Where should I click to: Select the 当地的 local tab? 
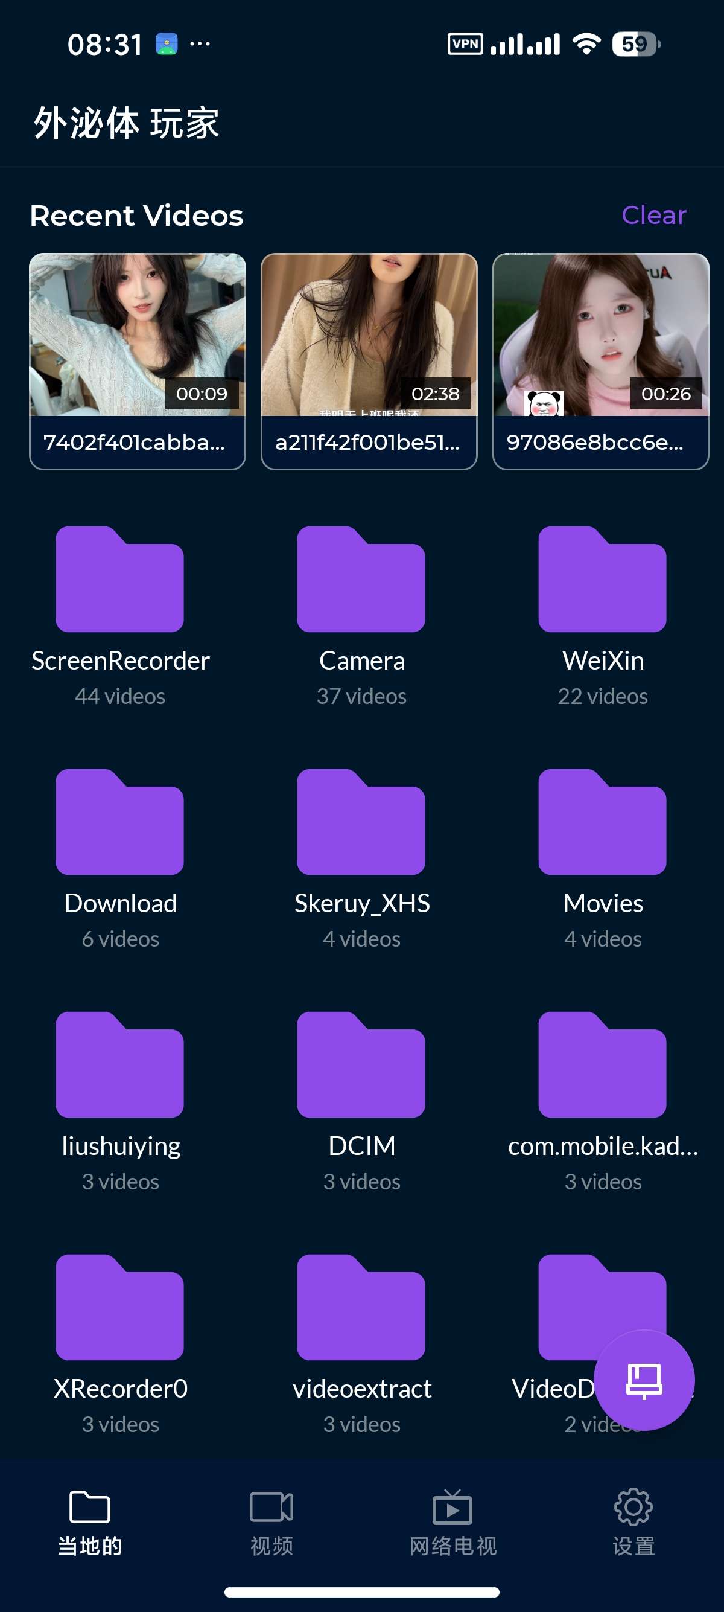pos(90,1522)
